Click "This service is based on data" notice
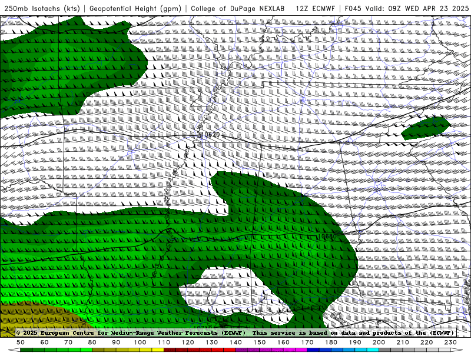The width and height of the screenshot is (471, 353). (x=304, y=333)
